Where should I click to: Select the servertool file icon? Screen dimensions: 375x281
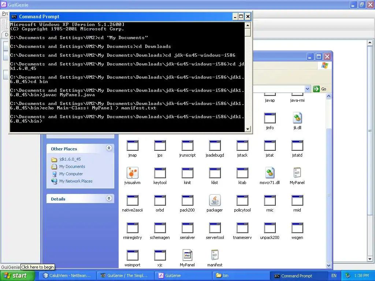(x=215, y=228)
